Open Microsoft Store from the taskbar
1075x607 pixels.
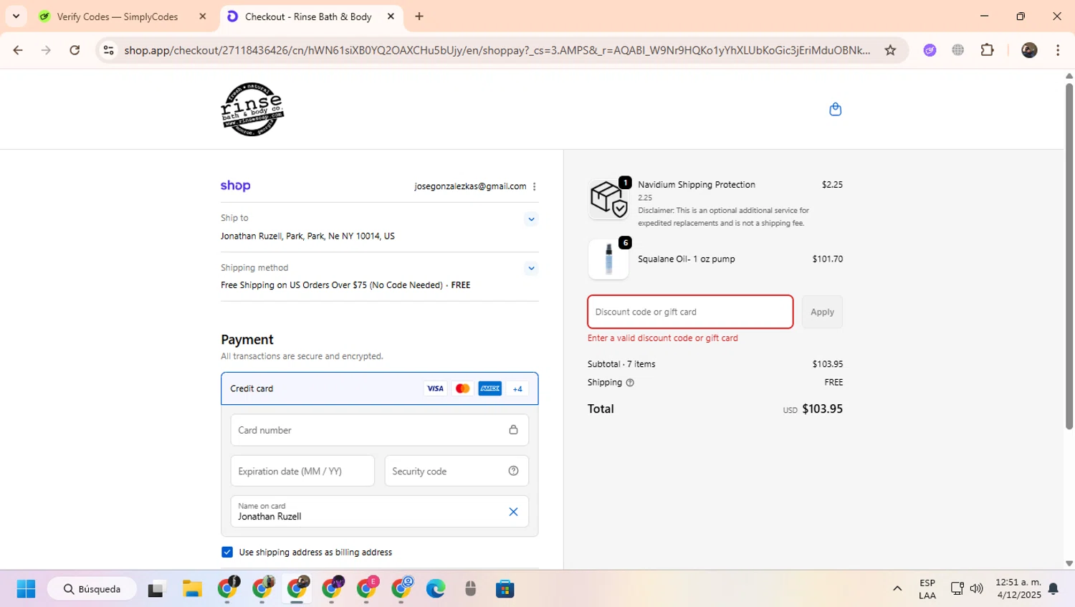coord(505,589)
